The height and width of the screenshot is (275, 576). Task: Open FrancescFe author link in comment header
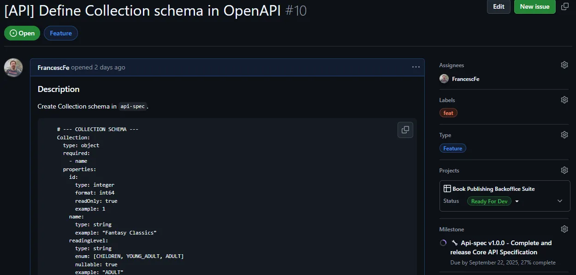pos(53,67)
